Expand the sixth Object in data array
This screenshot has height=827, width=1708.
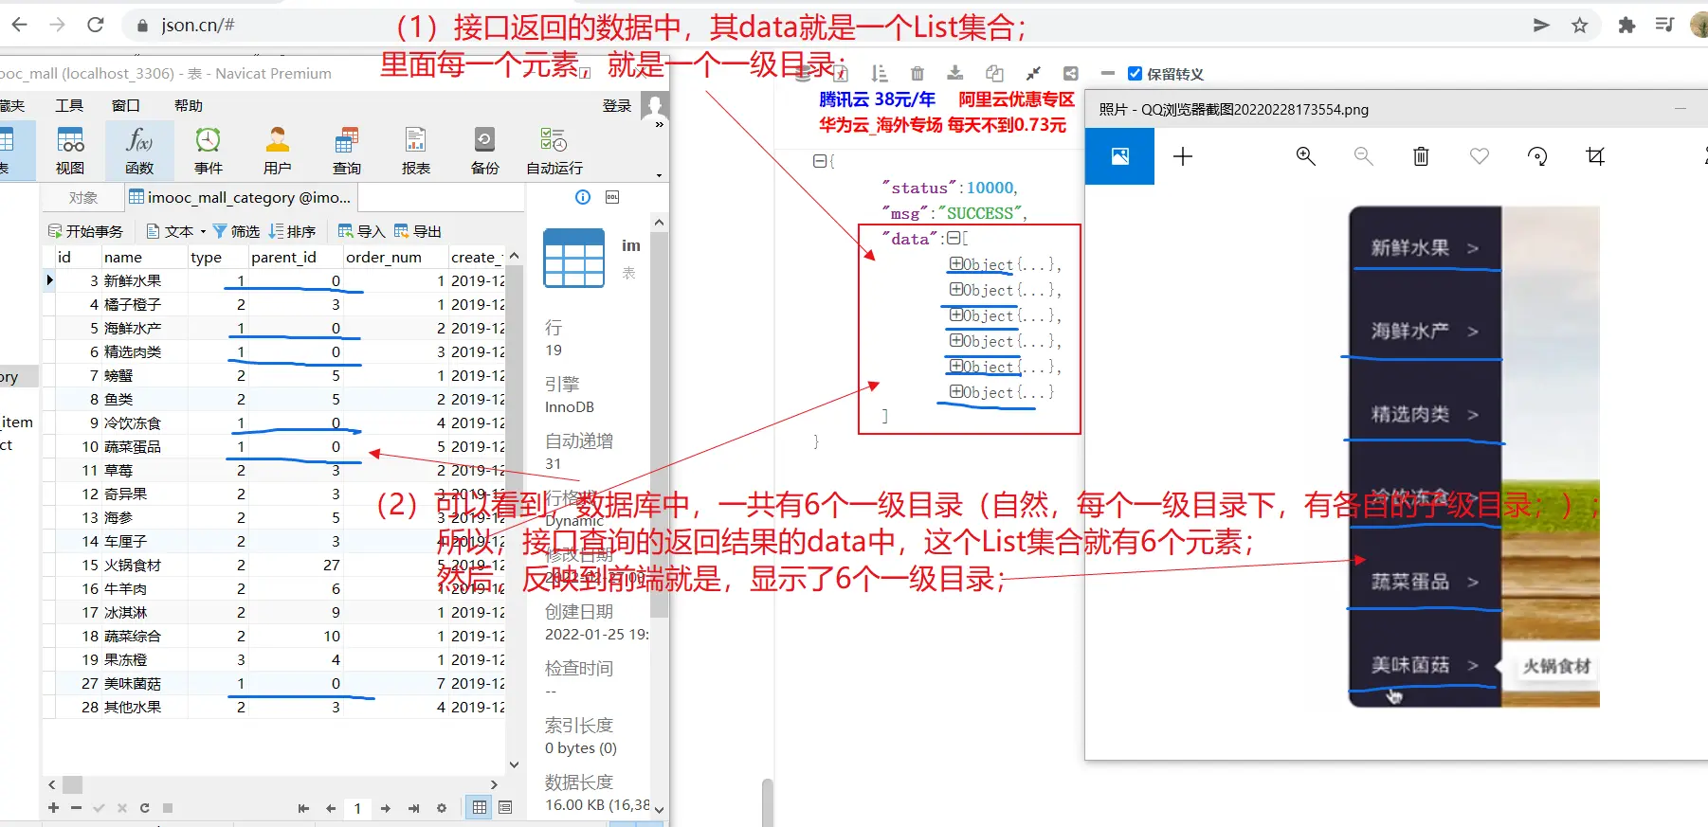coord(956,391)
